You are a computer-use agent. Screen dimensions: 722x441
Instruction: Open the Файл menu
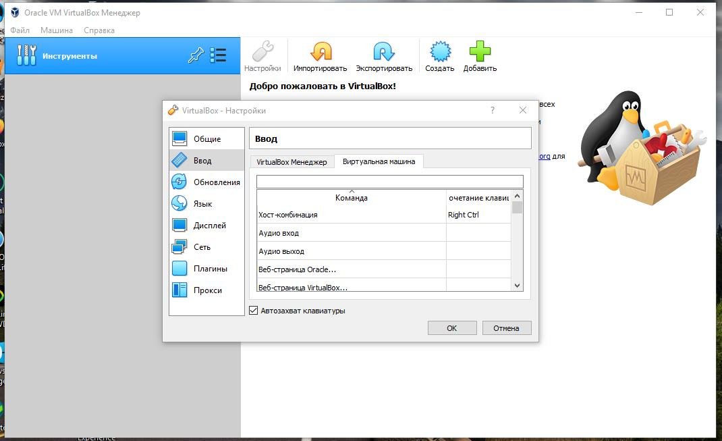tap(20, 30)
